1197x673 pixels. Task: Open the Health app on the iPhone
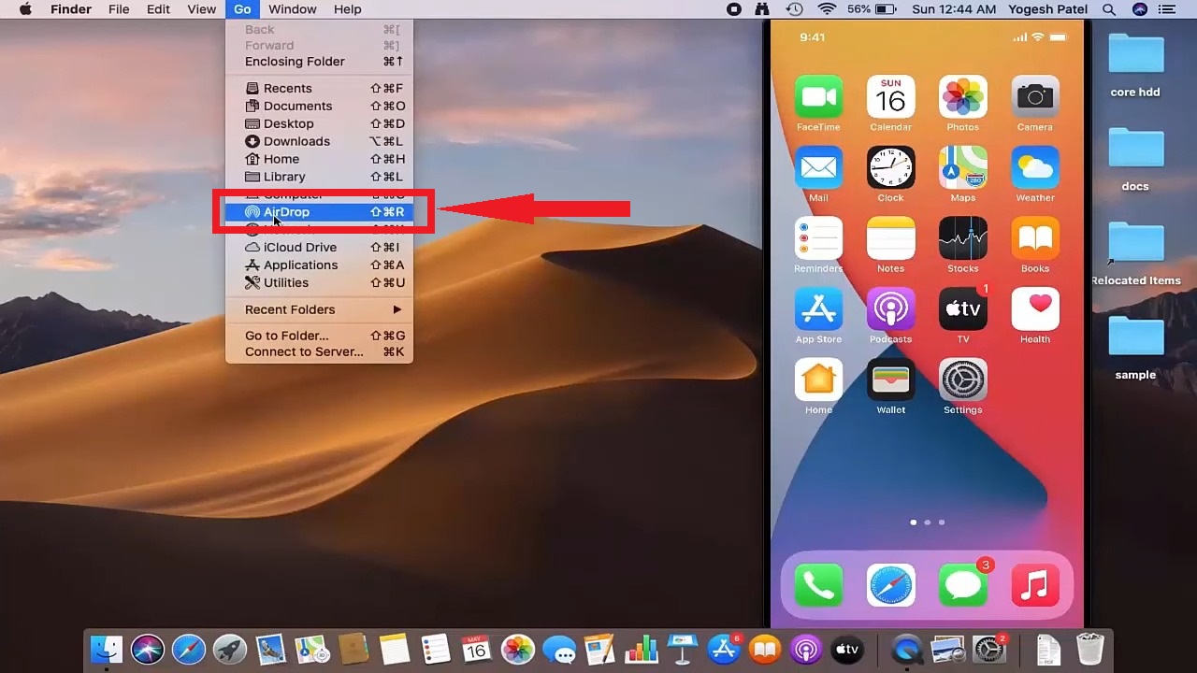1034,309
